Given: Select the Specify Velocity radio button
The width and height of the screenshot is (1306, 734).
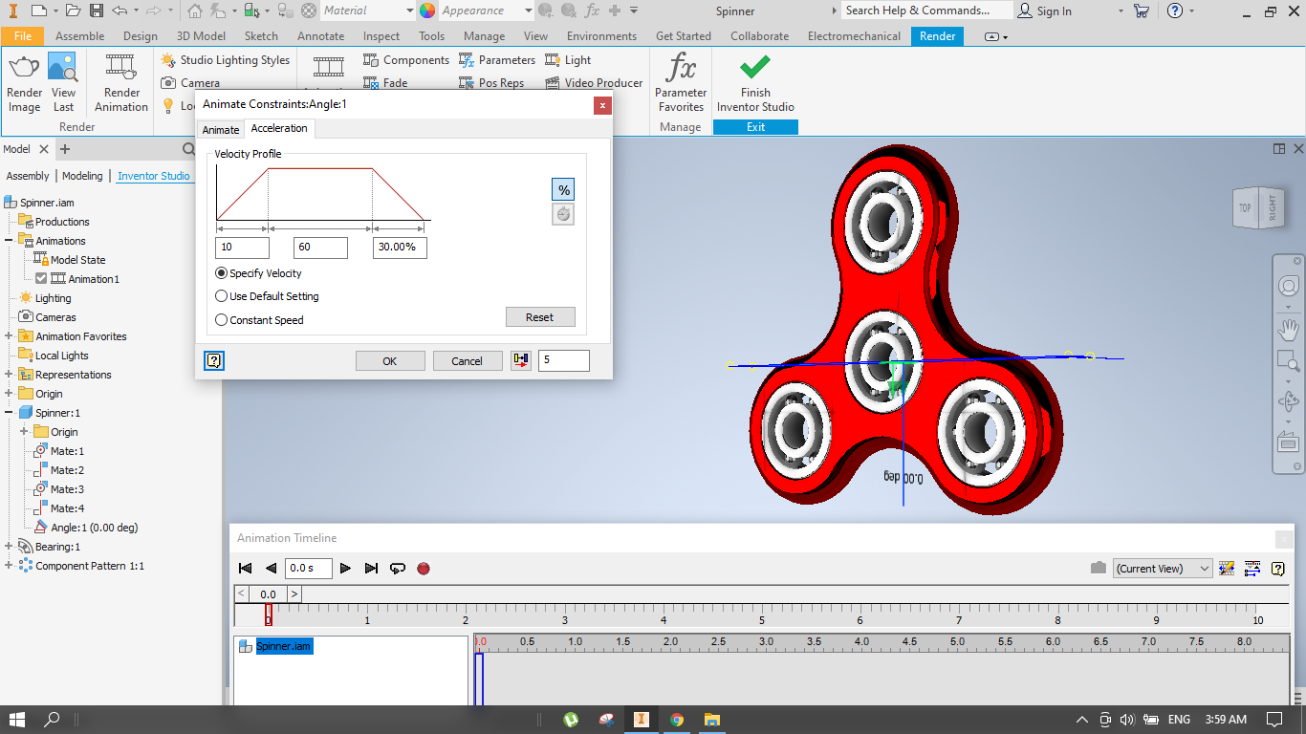Looking at the screenshot, I should click(222, 273).
